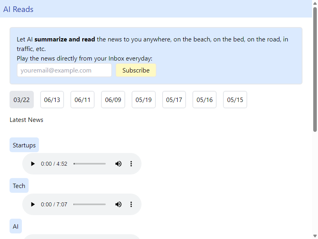Open the AI Reads home link

point(18,9)
